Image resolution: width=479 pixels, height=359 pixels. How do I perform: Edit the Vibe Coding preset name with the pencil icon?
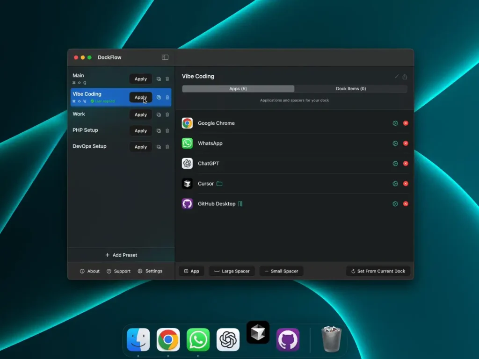pyautogui.click(x=397, y=77)
